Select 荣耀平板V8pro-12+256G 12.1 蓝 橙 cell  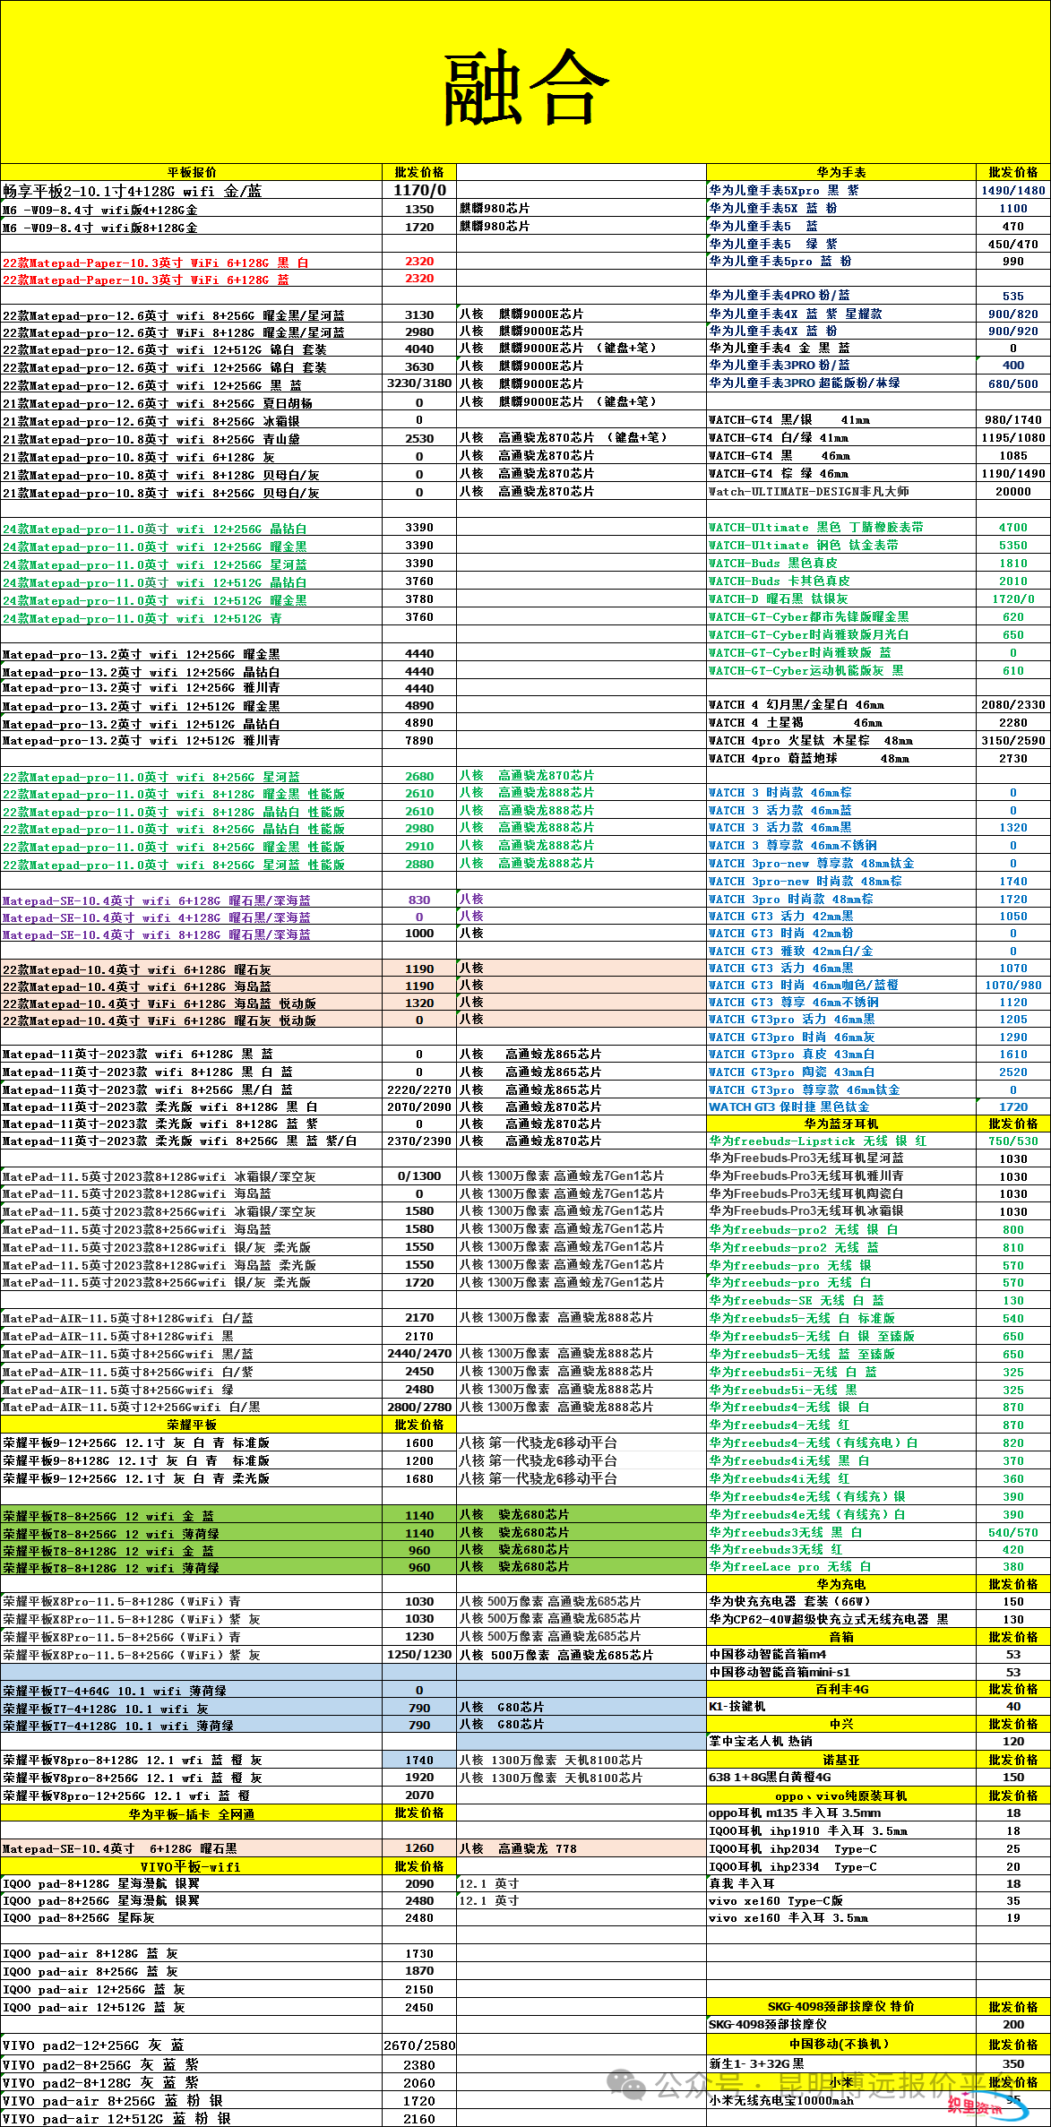click(x=192, y=1795)
